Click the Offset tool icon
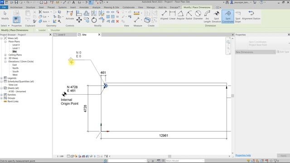Screen dimensions: 290x163 coord(87,13)
